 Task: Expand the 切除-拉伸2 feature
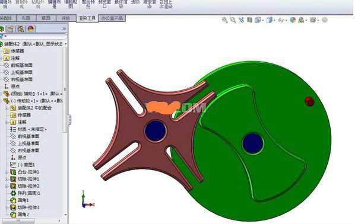[x=7, y=186]
